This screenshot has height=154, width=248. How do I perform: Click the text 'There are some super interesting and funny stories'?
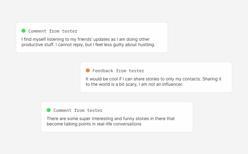98,119
